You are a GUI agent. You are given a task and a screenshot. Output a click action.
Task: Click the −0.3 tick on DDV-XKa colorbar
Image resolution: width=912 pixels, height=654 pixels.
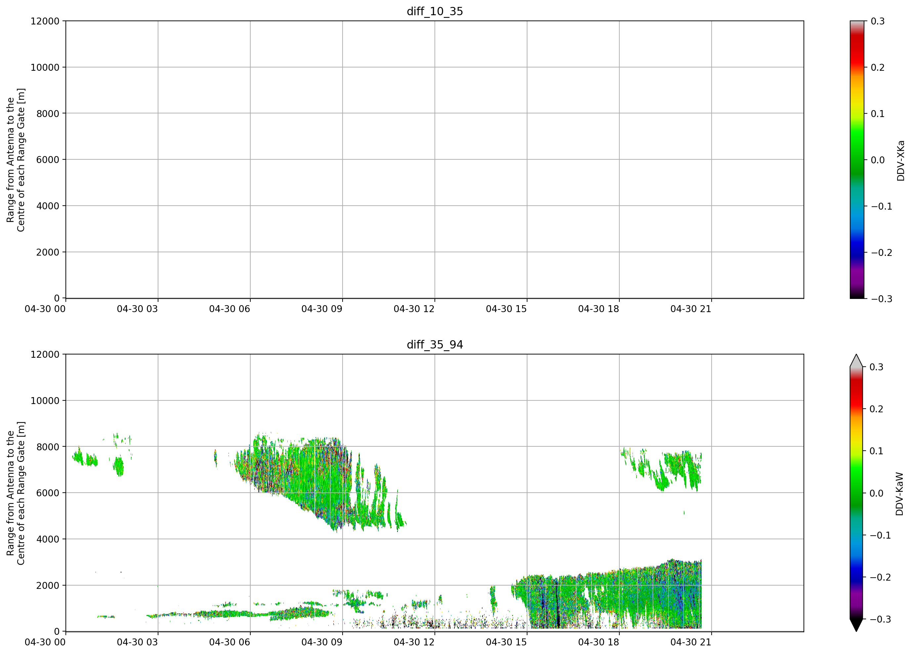point(882,299)
